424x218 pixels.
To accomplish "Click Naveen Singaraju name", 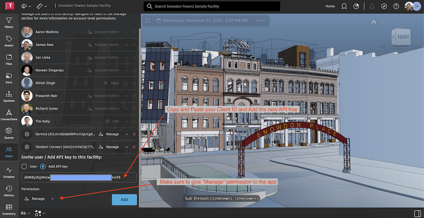I will (49, 70).
